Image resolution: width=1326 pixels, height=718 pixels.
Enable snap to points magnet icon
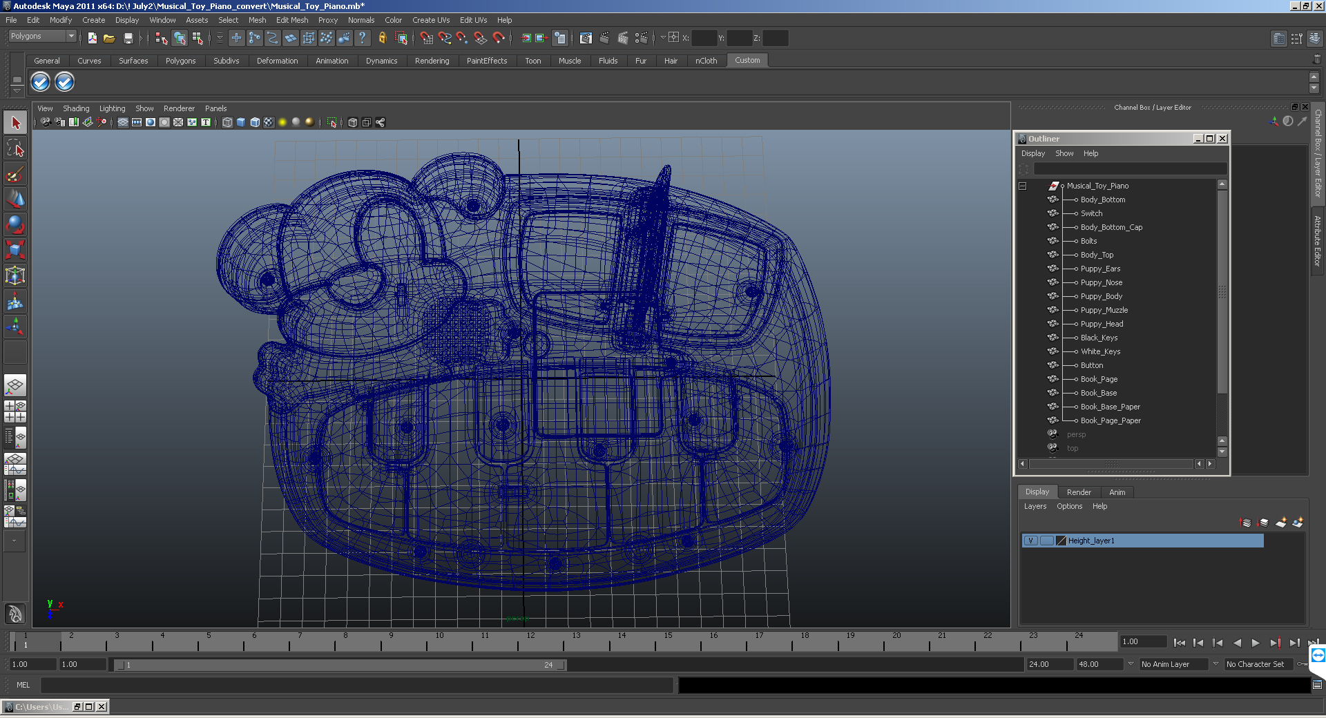(x=462, y=38)
